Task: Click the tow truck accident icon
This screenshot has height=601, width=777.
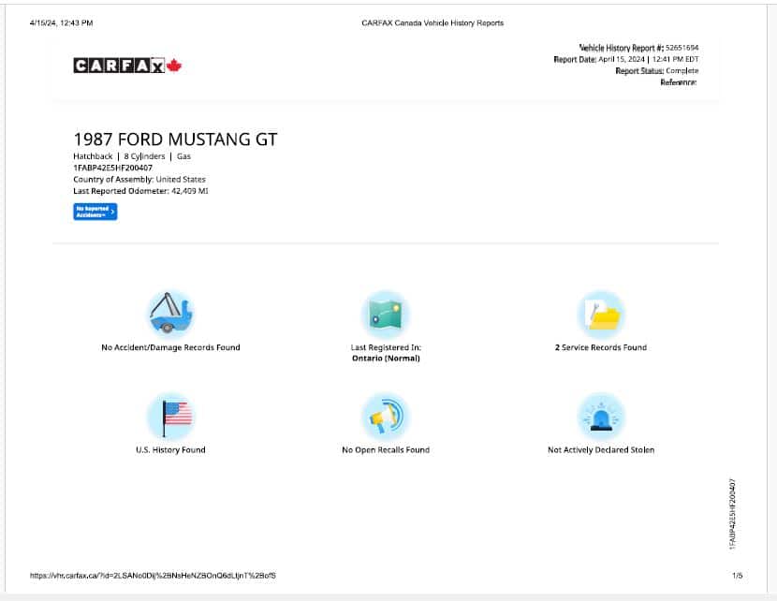Action: (x=170, y=314)
